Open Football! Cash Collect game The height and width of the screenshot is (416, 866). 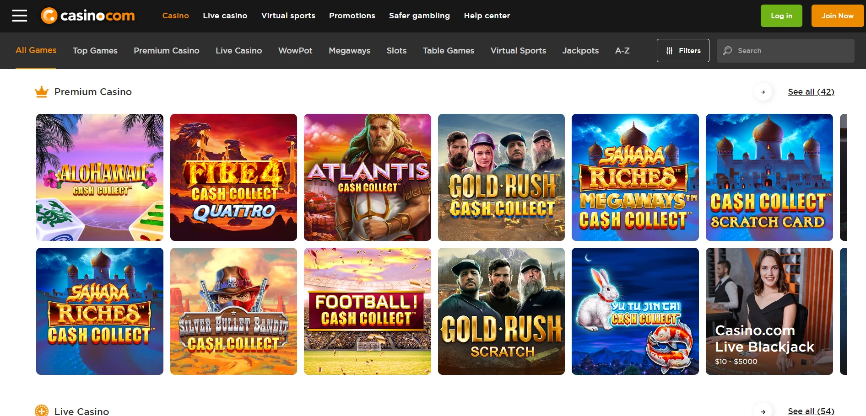[x=368, y=311]
